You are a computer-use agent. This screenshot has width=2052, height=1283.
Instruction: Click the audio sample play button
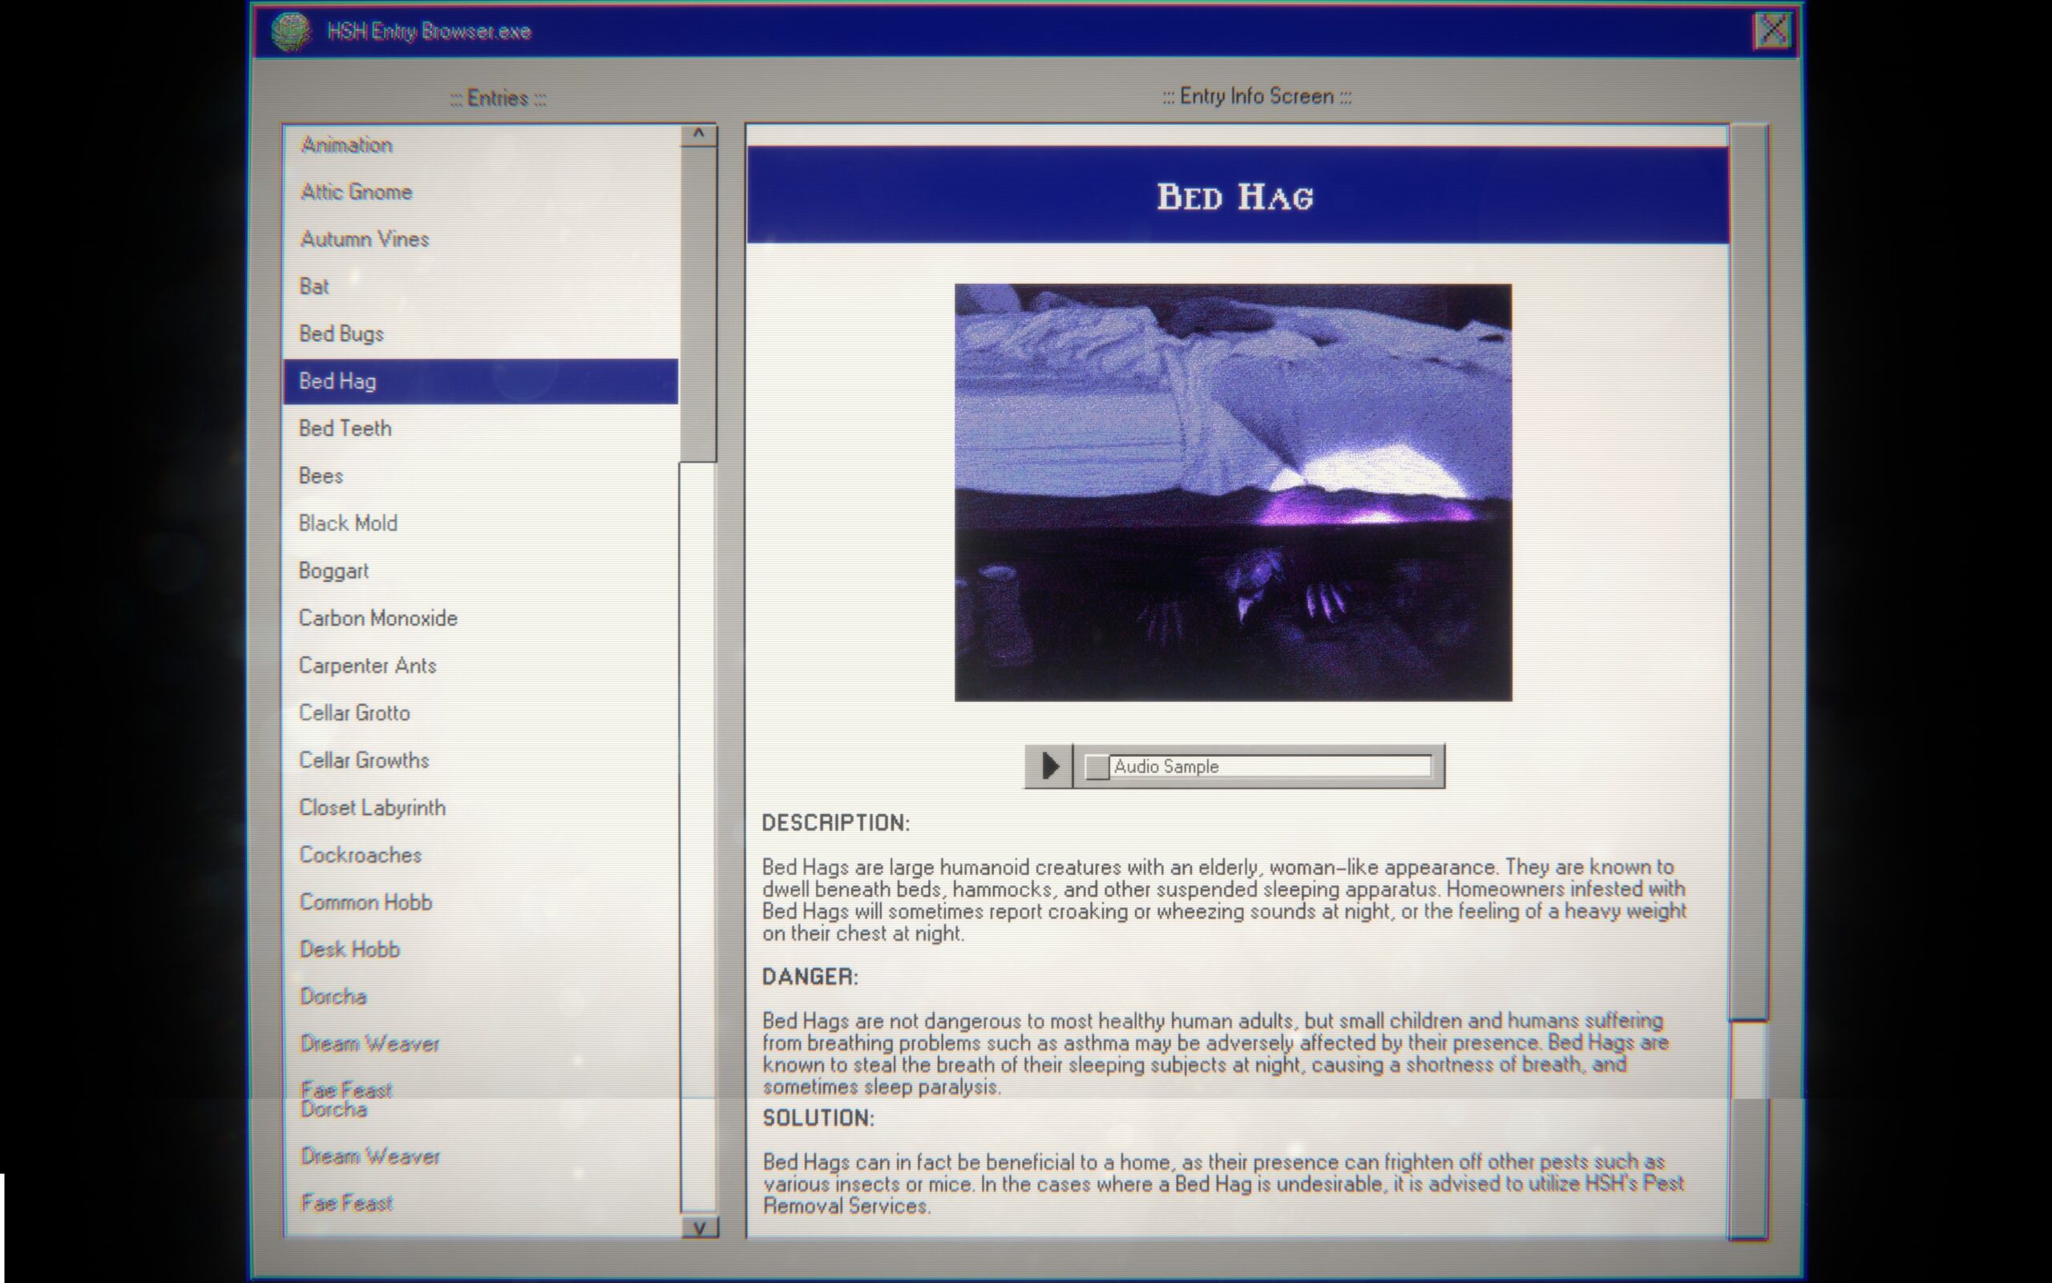pyautogui.click(x=1050, y=765)
